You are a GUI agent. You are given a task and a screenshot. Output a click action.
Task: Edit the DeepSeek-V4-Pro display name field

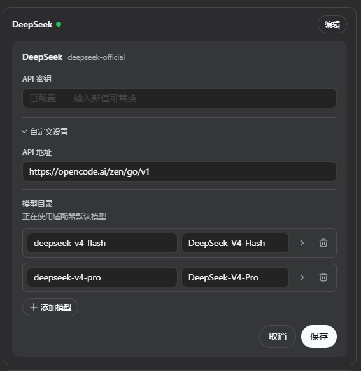235,277
